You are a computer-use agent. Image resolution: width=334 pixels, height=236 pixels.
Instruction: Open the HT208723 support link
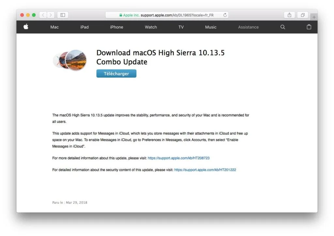[178, 158]
